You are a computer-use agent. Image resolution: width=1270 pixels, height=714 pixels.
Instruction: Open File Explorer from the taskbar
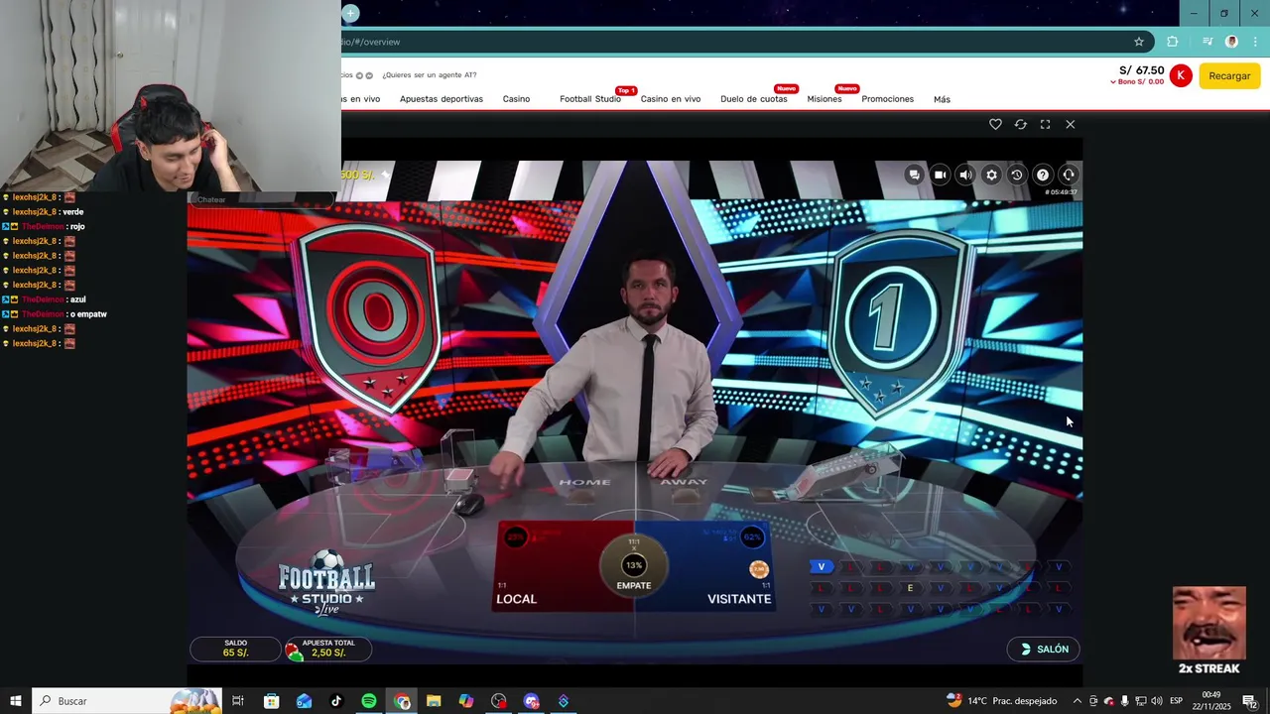(x=434, y=701)
